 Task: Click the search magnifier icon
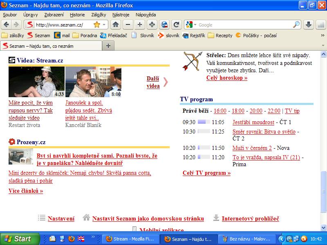tap(296, 25)
